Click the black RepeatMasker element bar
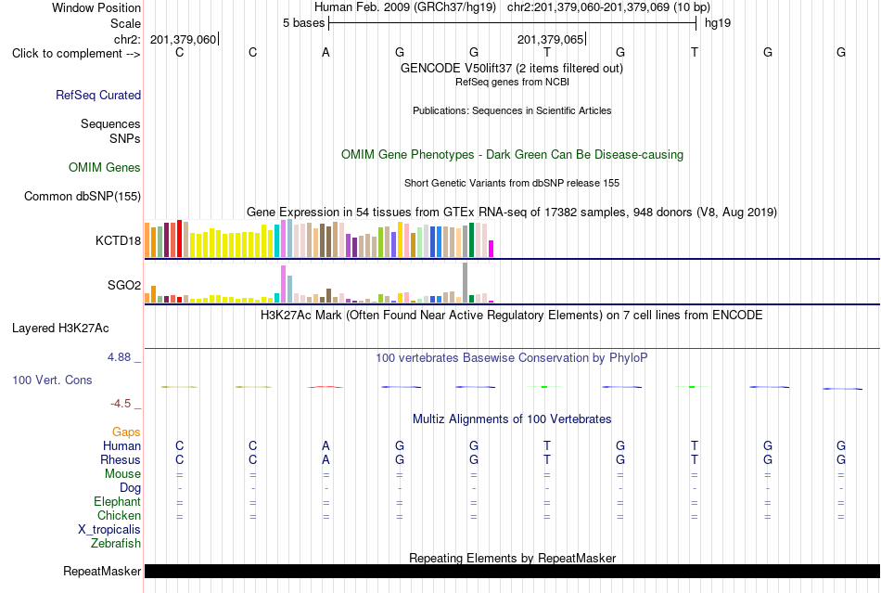This screenshot has width=881, height=593. pyautogui.click(x=512, y=571)
